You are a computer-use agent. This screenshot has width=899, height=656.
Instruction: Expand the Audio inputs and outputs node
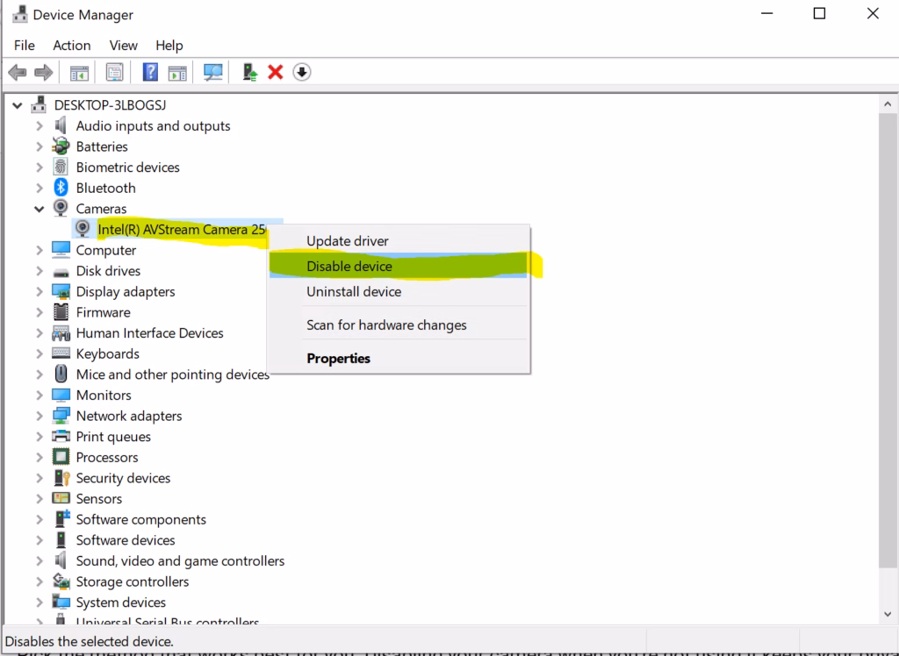tap(39, 126)
